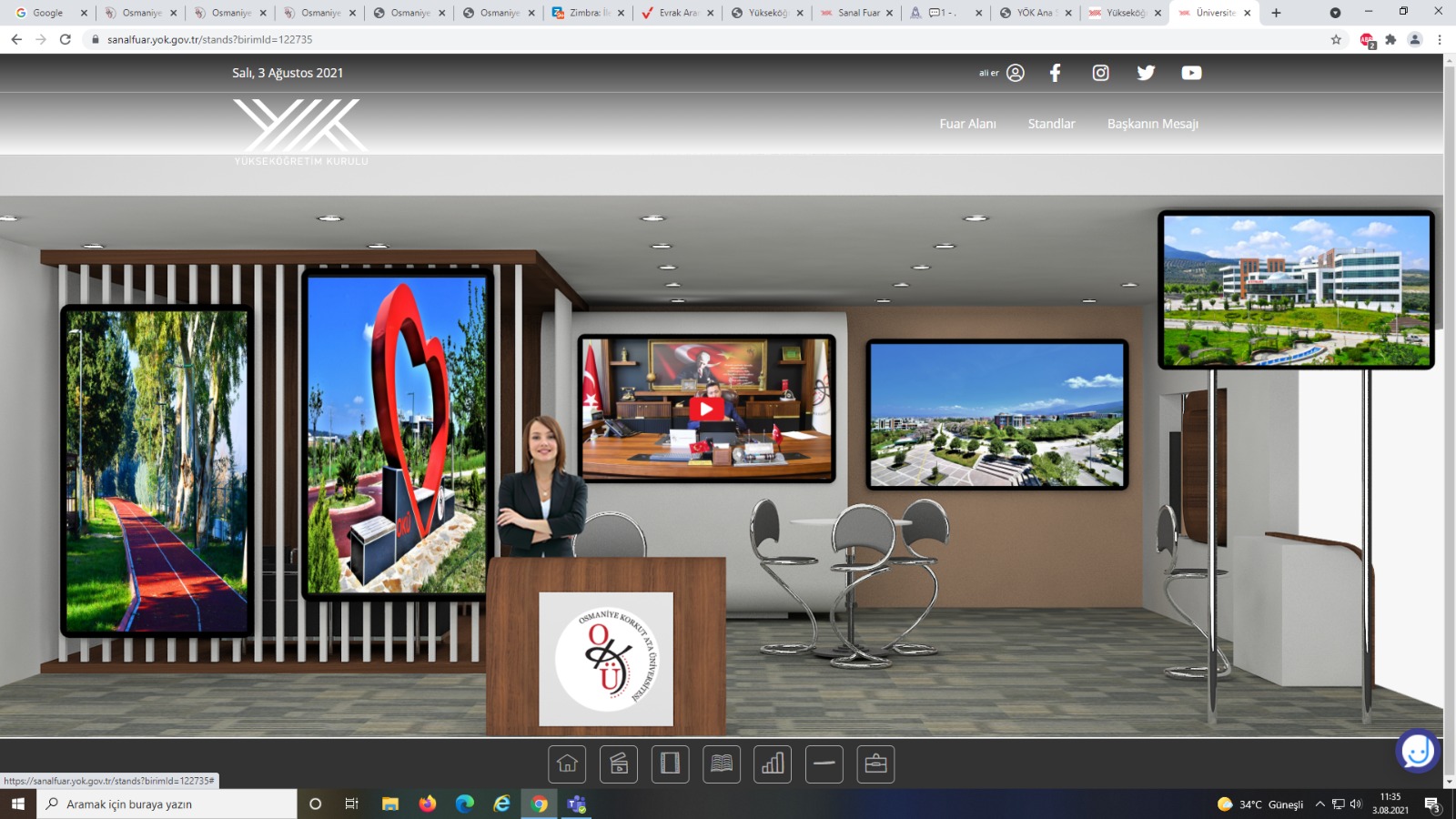The height and width of the screenshot is (819, 1456).
Task: Open the Facebook page icon
Action: pos(1056,73)
